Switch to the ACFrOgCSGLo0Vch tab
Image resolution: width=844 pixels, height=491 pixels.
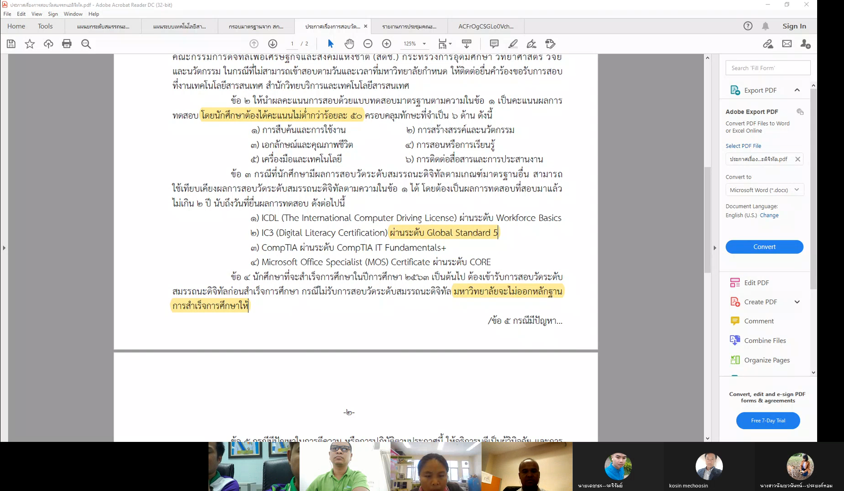pyautogui.click(x=486, y=26)
